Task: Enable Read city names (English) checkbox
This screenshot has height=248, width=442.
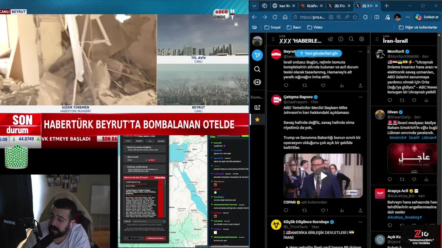Action: (126, 147)
